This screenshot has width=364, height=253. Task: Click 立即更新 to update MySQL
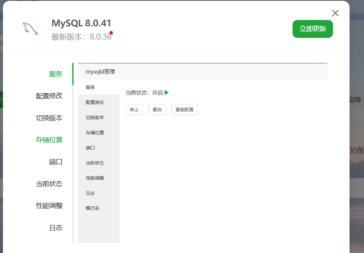click(x=313, y=29)
